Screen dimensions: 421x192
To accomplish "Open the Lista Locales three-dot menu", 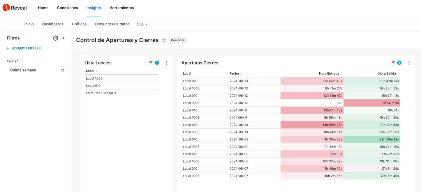I will coord(167,63).
